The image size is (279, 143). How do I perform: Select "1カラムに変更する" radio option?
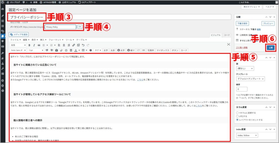237,112
